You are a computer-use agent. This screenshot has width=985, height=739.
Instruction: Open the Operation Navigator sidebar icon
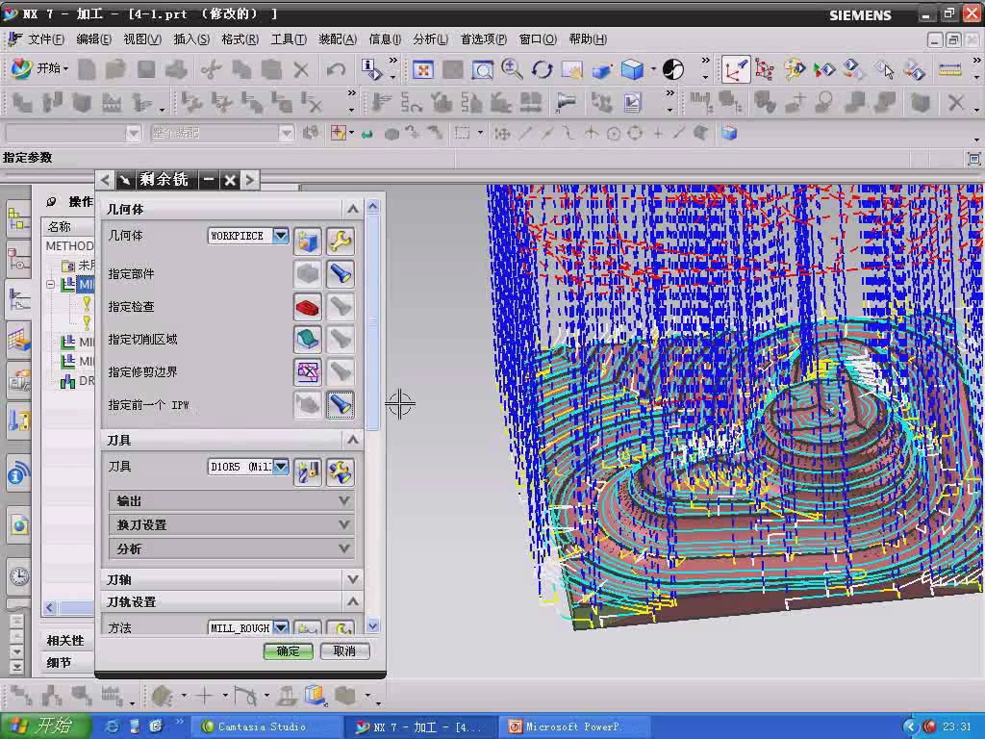(x=18, y=300)
